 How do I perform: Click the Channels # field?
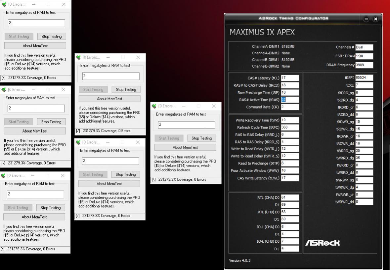coord(364,47)
